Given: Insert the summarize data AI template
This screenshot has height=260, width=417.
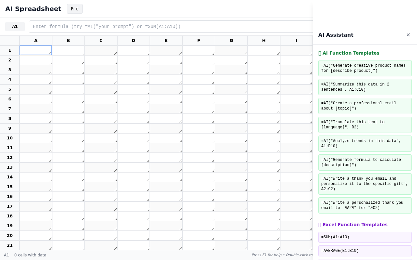Looking at the screenshot, I should pyautogui.click(x=365, y=87).
